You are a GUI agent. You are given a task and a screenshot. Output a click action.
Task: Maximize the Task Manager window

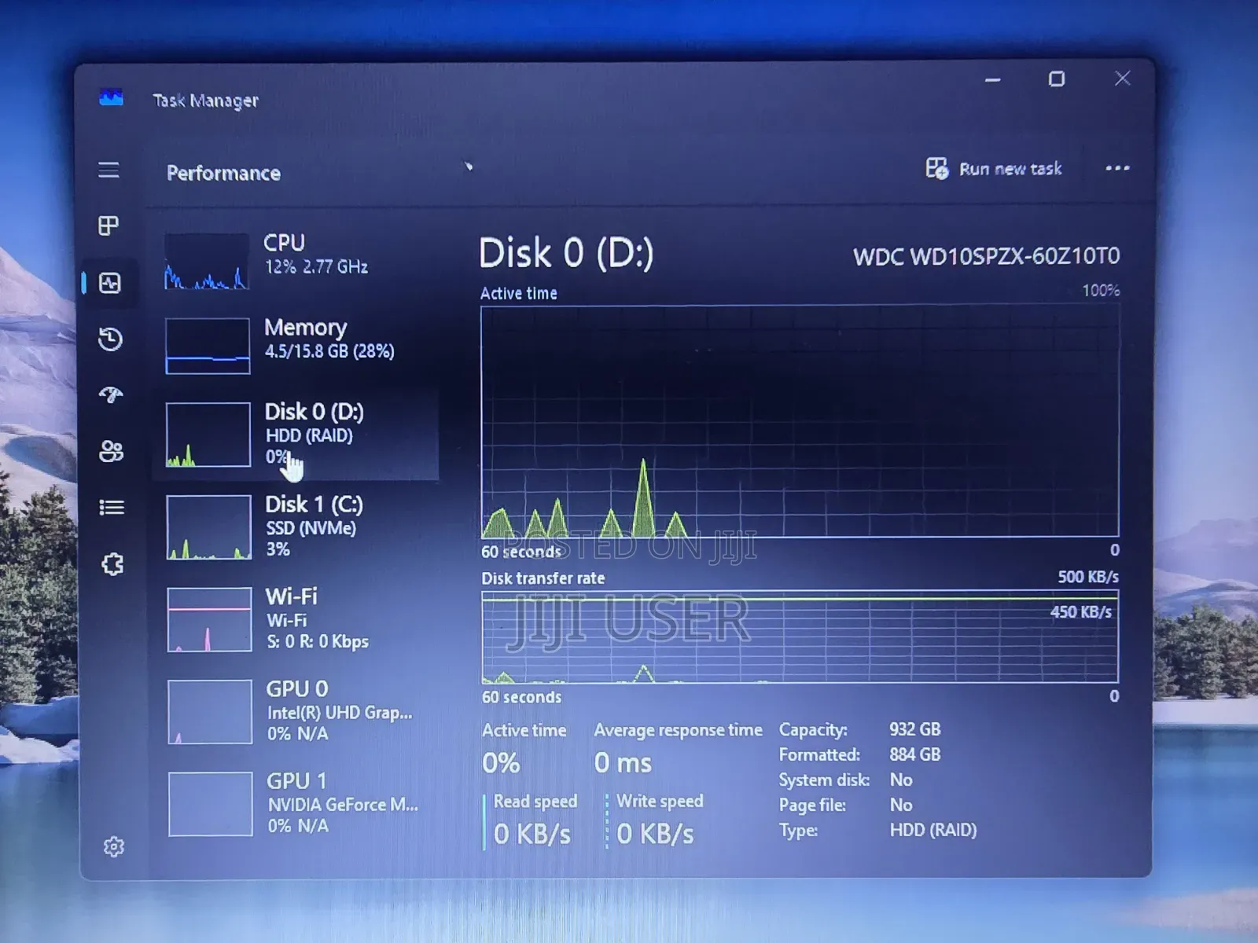tap(1057, 79)
